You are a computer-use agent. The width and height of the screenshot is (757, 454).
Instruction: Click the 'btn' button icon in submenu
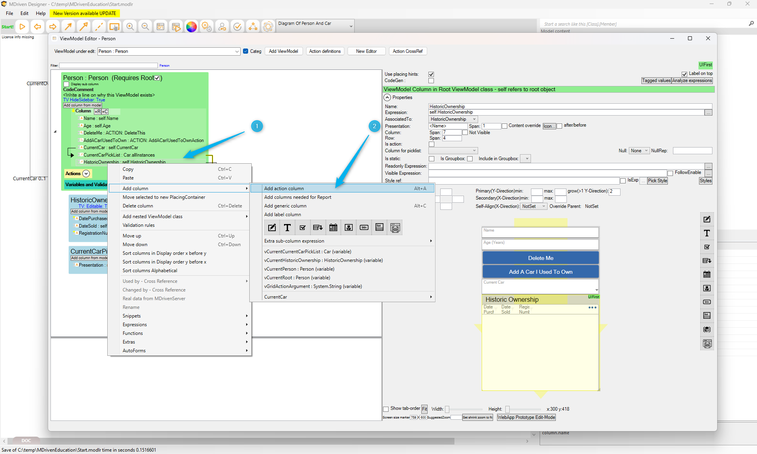(364, 228)
